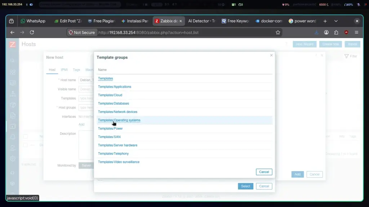Switch to Edit Post browser tab
369x207 pixels.
click(x=68, y=21)
